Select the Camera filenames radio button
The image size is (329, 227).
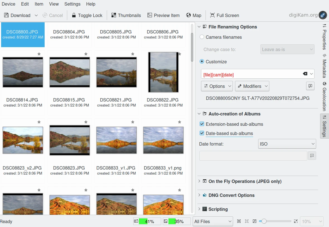tap(202, 37)
